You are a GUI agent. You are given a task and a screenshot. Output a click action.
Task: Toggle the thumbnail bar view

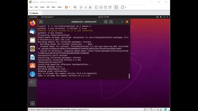pyautogui.click(x=101, y=7)
